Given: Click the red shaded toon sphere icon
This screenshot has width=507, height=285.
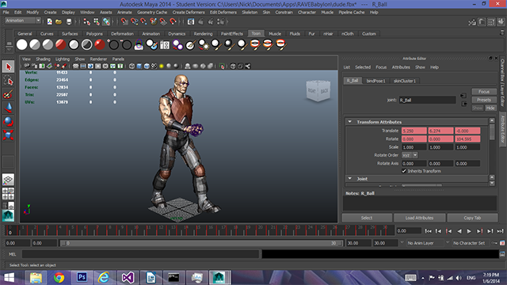Looking at the screenshot, I should pyautogui.click(x=60, y=44).
